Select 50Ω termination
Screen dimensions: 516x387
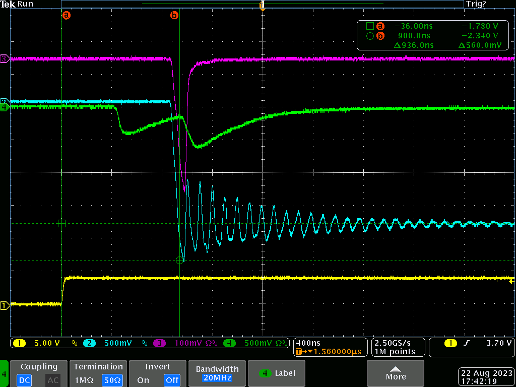click(x=112, y=380)
